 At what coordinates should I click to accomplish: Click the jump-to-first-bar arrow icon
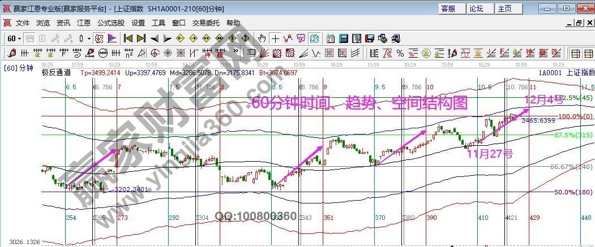(128, 38)
